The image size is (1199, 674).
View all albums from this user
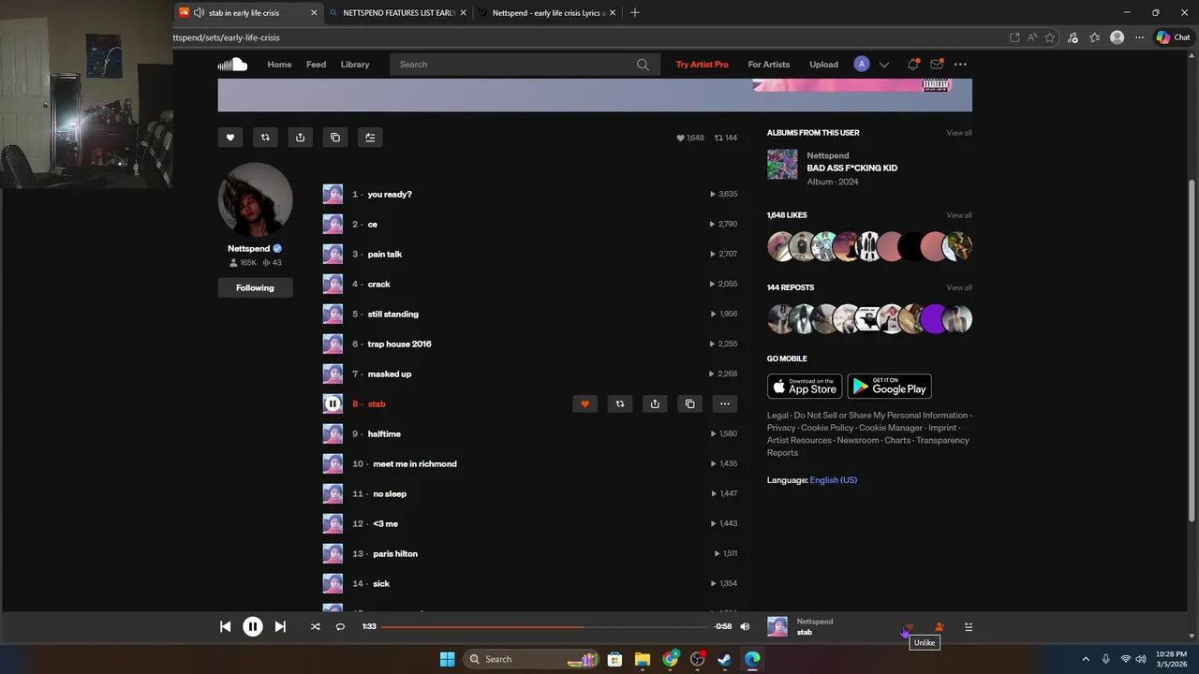click(959, 133)
